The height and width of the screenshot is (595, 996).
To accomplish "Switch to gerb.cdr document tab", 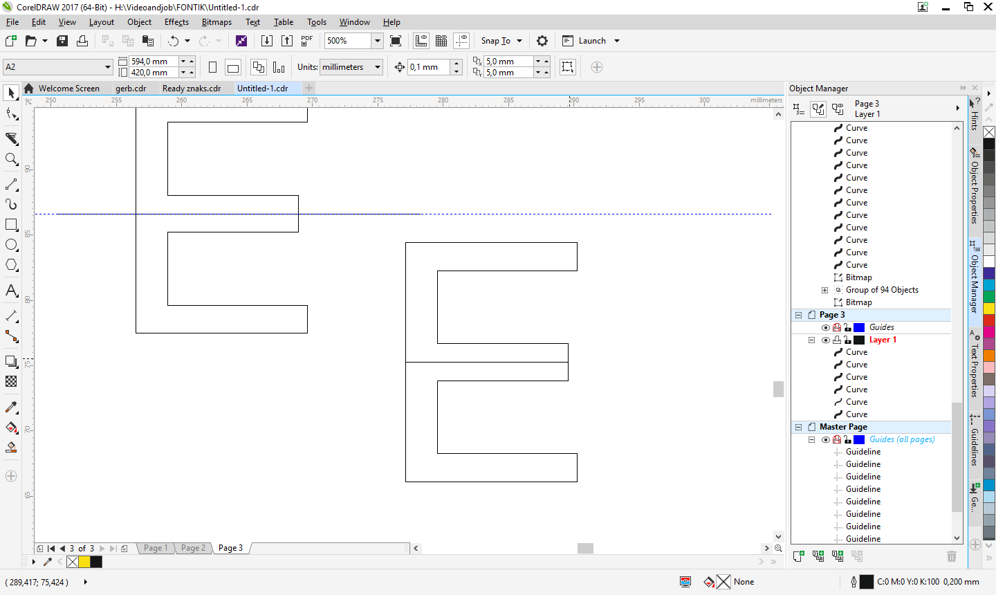I will tap(131, 89).
